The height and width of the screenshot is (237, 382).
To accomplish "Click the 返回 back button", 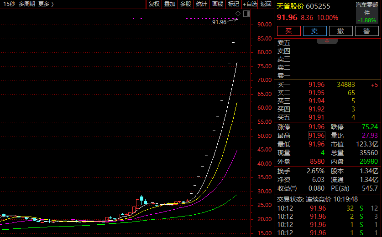I will point(266,4).
